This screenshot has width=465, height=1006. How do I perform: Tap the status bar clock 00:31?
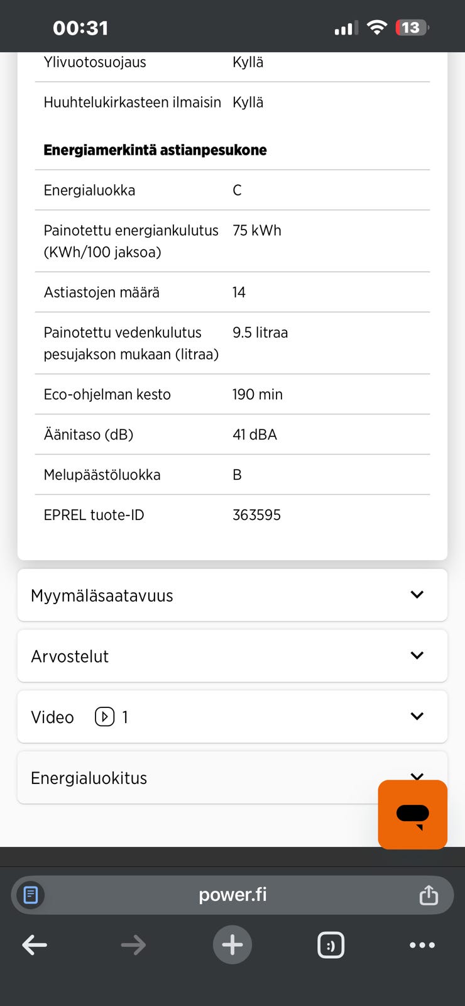[x=80, y=28]
